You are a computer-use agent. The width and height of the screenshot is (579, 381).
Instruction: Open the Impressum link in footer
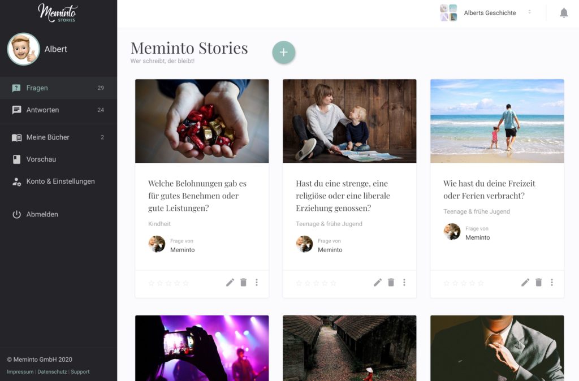point(20,372)
